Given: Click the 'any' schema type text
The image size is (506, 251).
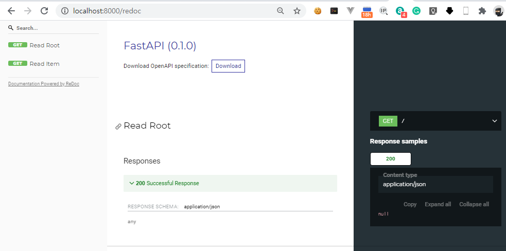Looking at the screenshot, I should point(132,222).
